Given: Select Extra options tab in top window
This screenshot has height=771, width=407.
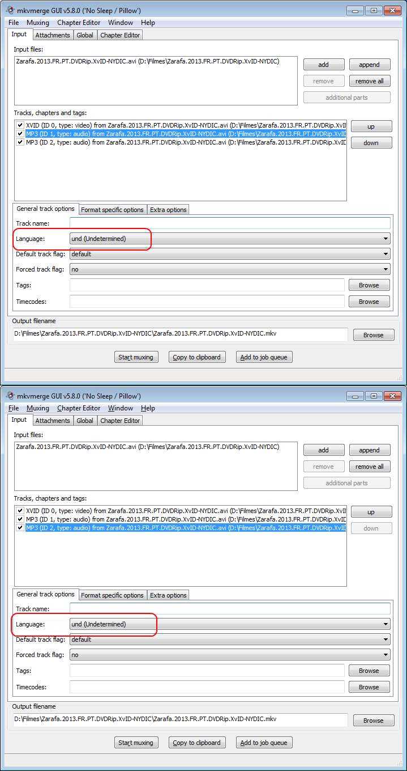Looking at the screenshot, I should point(168,210).
